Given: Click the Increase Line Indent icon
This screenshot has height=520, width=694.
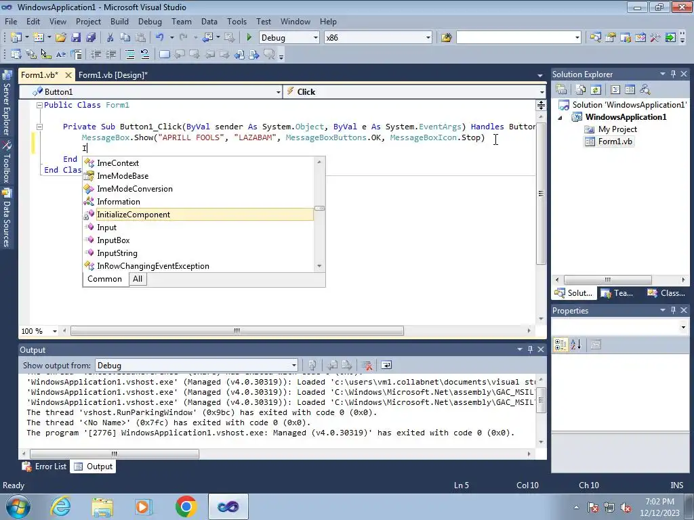Looking at the screenshot, I should pyautogui.click(x=110, y=54).
